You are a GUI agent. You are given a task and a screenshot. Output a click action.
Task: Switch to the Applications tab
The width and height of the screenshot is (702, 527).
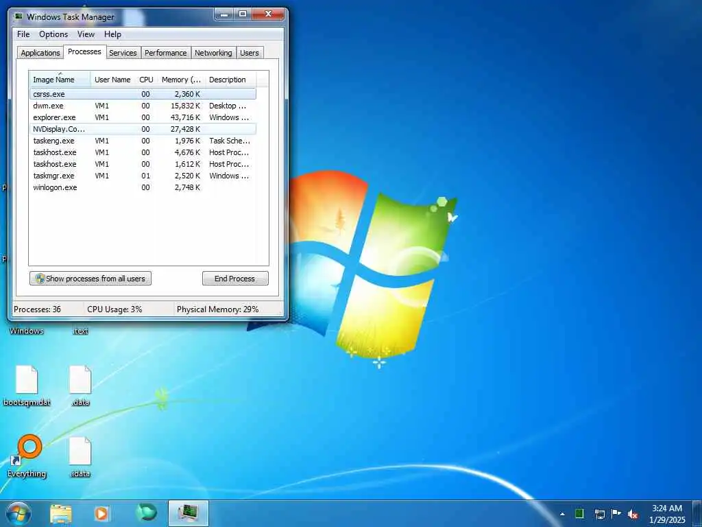tap(40, 53)
